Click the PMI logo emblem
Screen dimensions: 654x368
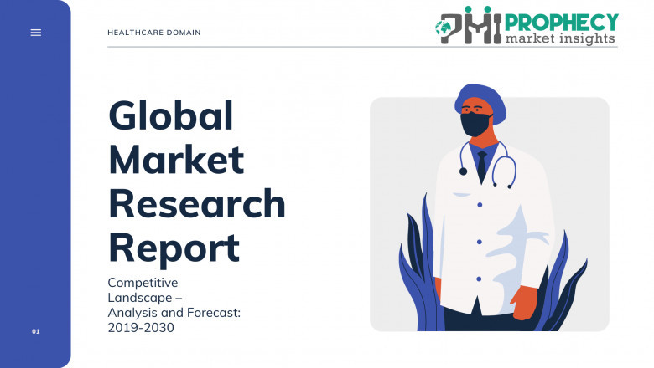point(468,28)
